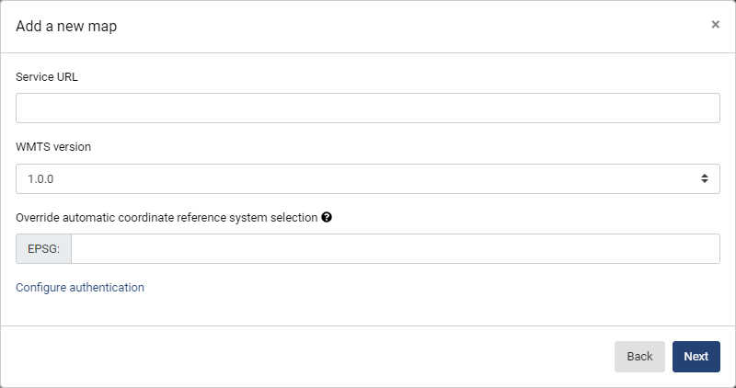
Task: Dismiss the dialog using the X icon
Action: click(715, 25)
